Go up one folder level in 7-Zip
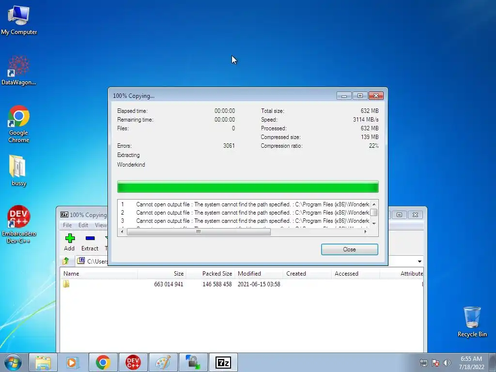Image resolution: width=496 pixels, height=372 pixels. pyautogui.click(x=66, y=261)
